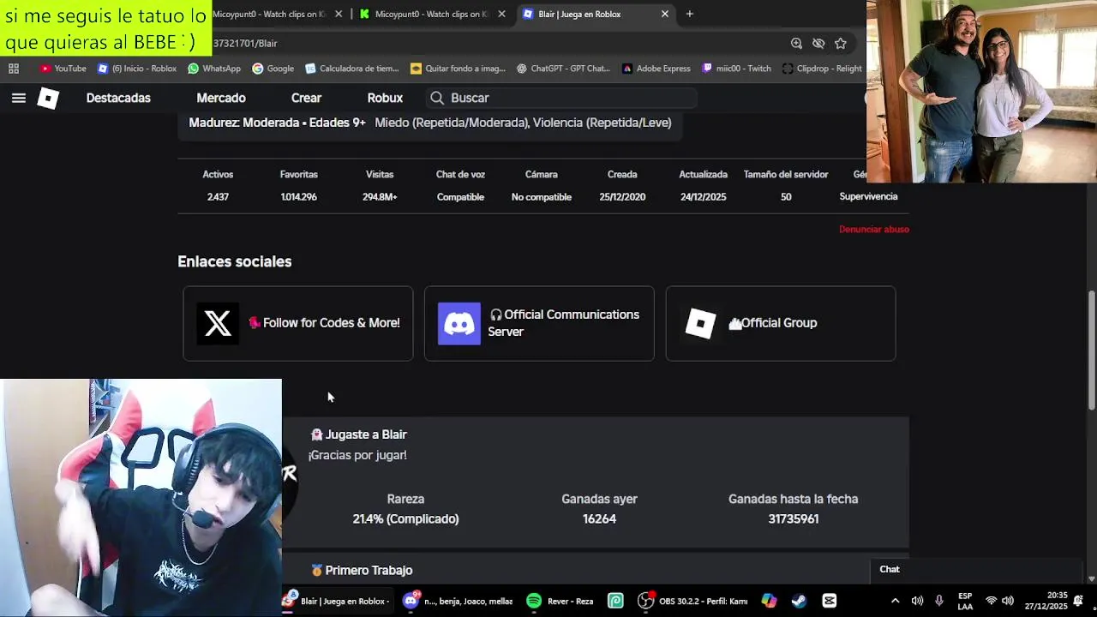
Task: Open OBS 30.2.2 from the taskbar
Action: (693, 601)
